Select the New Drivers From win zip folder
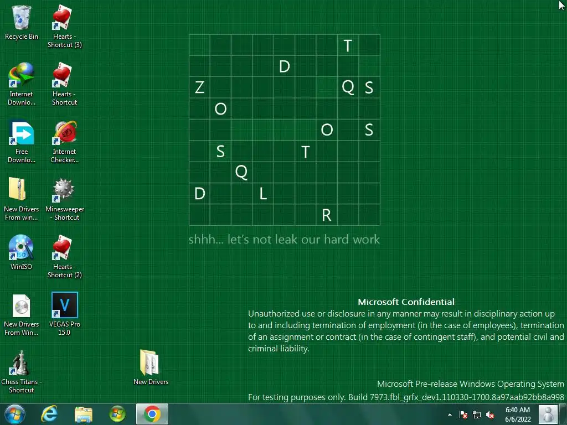Viewport: 567px width, 425px height. click(22, 199)
